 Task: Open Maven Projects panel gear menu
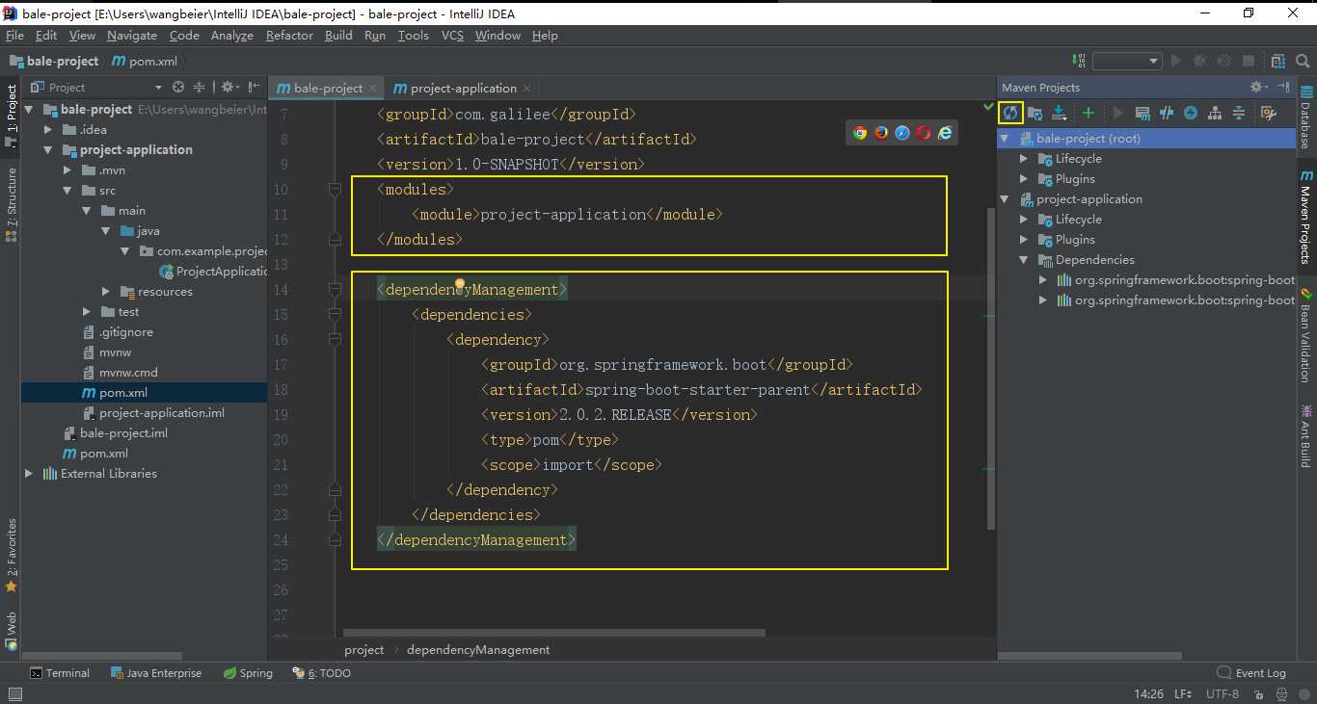(1259, 87)
